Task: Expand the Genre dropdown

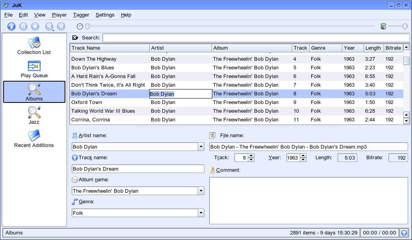Action: [201, 213]
